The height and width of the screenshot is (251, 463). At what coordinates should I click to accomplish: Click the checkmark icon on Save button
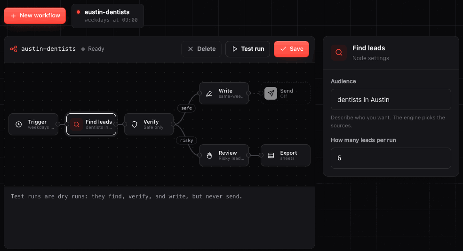click(283, 49)
